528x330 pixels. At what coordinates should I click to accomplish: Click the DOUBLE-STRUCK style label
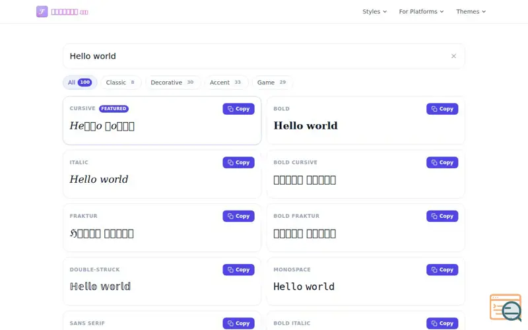pyautogui.click(x=94, y=269)
